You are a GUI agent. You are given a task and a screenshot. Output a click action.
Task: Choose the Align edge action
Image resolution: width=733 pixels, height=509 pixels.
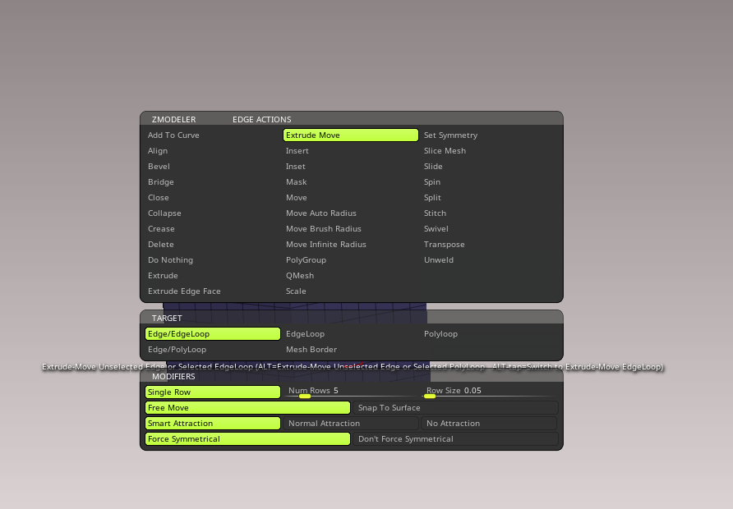coord(158,151)
